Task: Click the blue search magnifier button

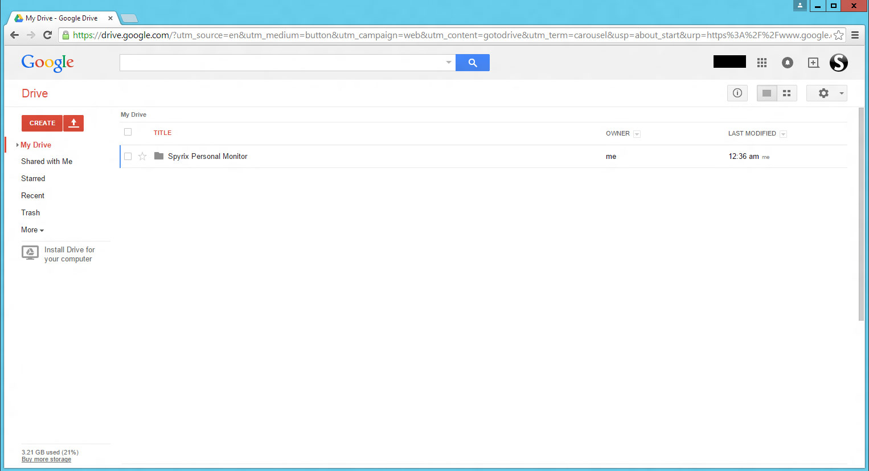Action: 473,63
